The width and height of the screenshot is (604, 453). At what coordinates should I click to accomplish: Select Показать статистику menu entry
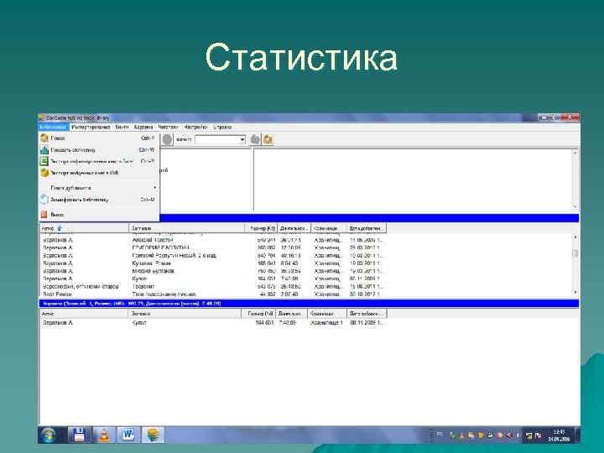tap(99, 150)
